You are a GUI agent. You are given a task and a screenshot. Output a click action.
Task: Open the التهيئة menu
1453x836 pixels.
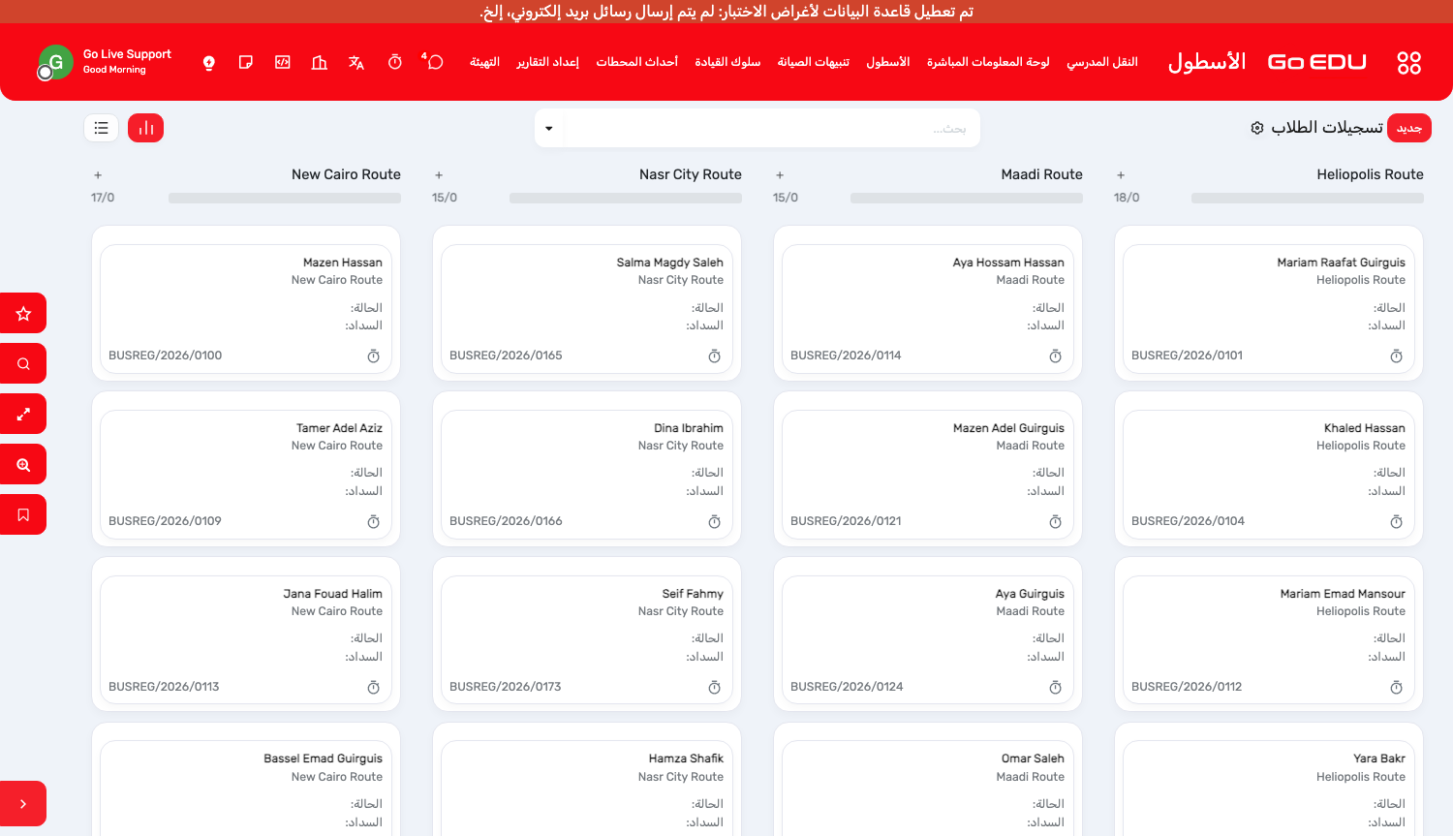point(484,62)
